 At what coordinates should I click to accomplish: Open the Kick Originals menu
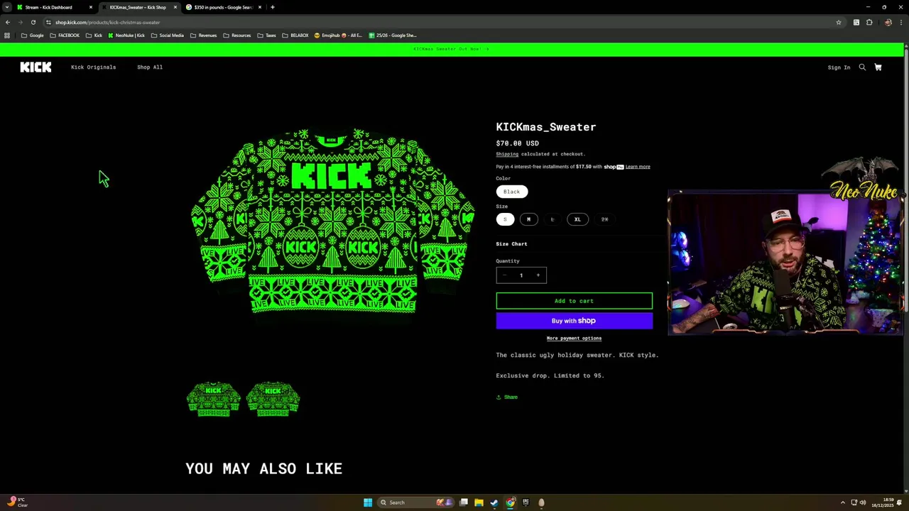[93, 67]
